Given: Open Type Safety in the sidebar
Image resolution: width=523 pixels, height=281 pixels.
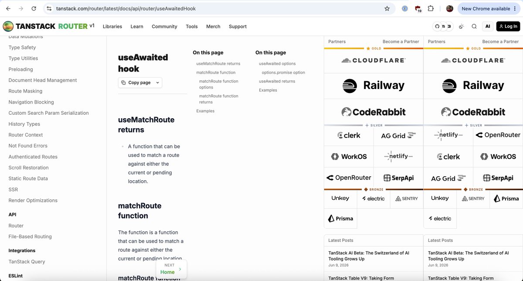Looking at the screenshot, I should [22, 48].
